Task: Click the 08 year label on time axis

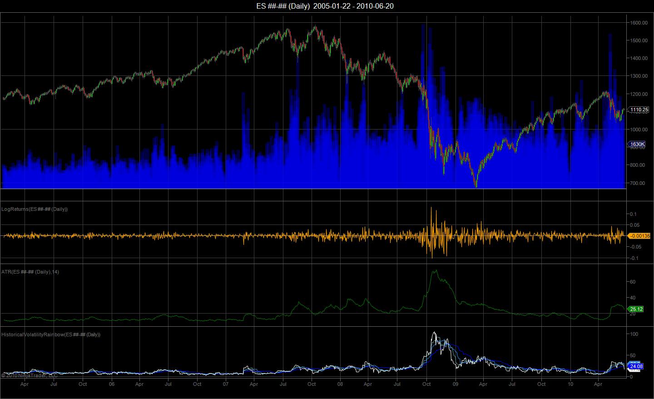Action: pyautogui.click(x=340, y=384)
